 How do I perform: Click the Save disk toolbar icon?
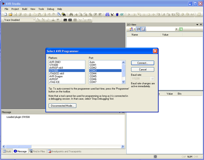coord(15,14)
